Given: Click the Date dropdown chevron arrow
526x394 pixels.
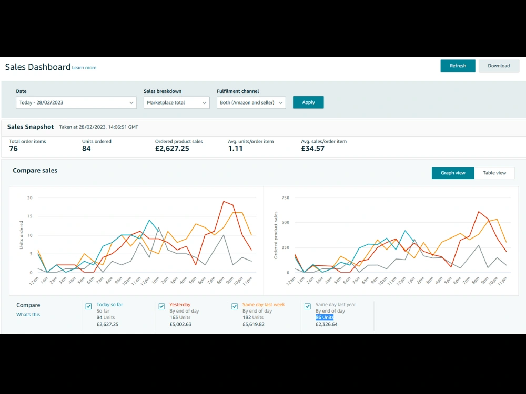Looking at the screenshot, I should coord(131,103).
